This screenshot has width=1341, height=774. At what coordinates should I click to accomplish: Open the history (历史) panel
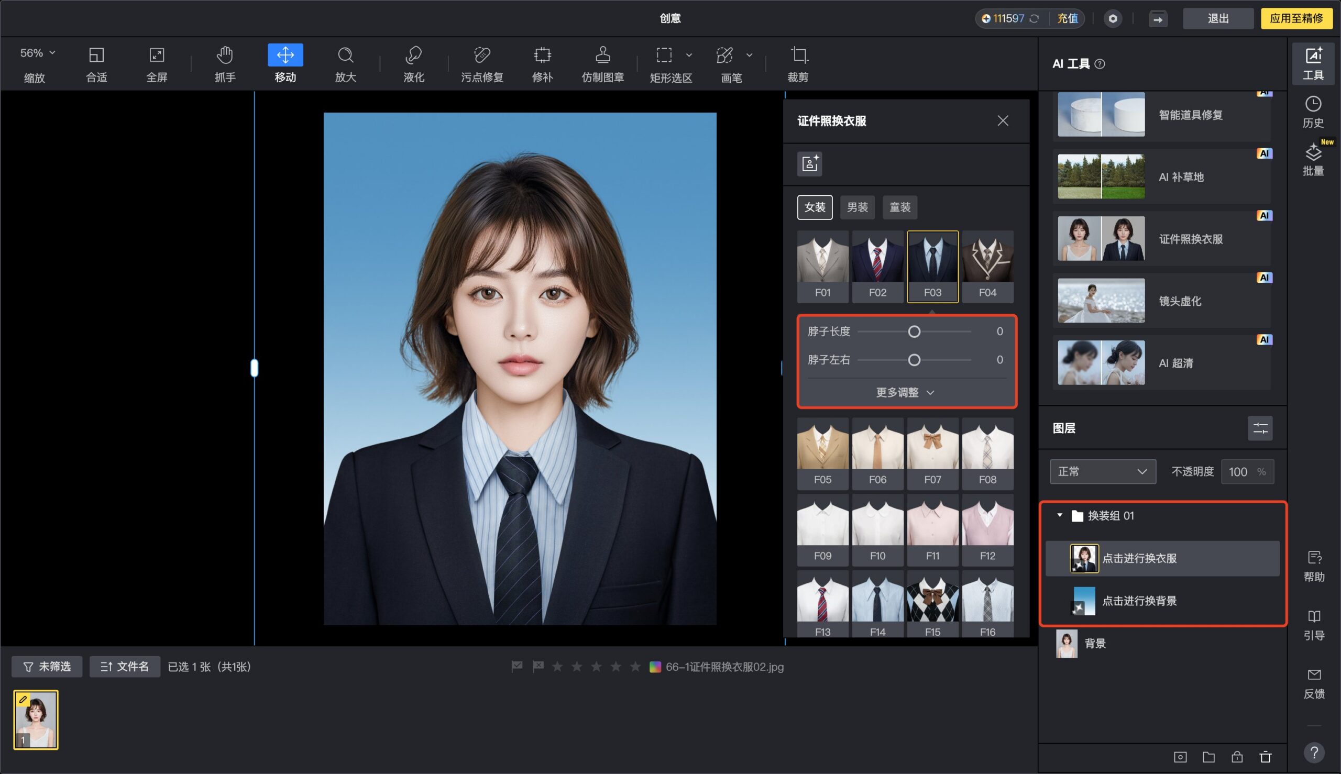[1313, 112]
